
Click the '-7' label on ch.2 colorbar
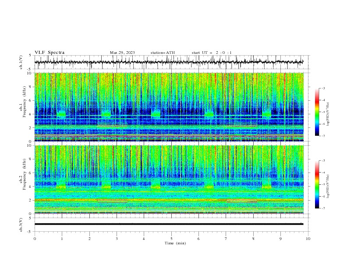point(323,208)
